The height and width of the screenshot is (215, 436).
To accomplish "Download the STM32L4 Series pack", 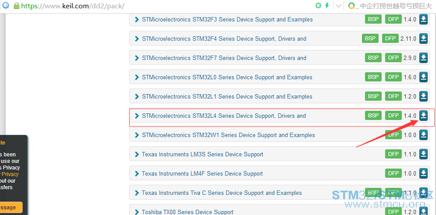I will [x=423, y=116].
